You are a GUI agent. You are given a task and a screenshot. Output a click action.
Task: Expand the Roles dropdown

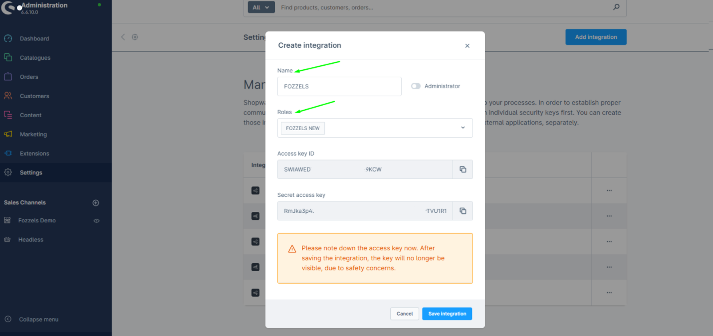click(463, 128)
